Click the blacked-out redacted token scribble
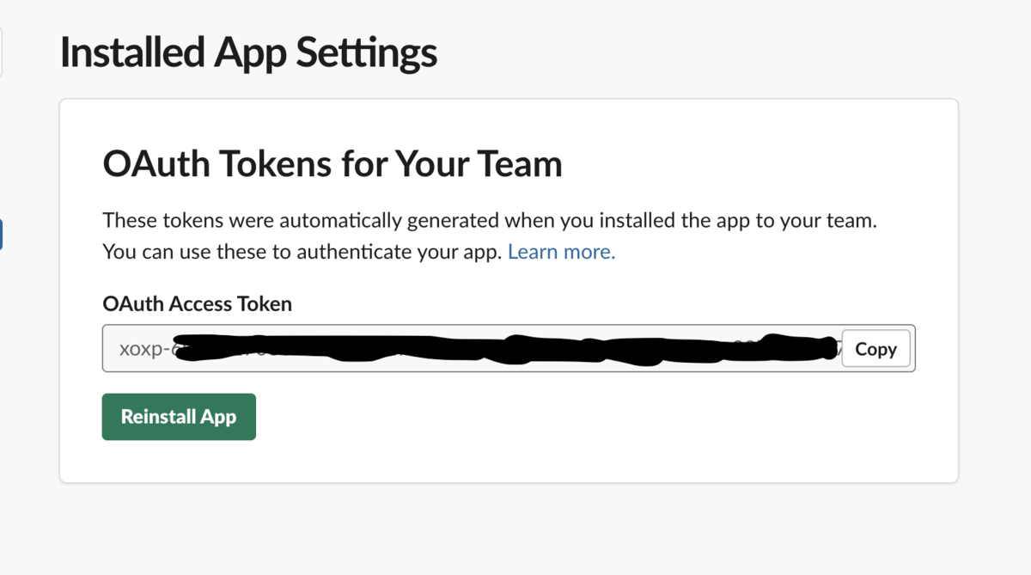The image size is (1031, 575). [x=507, y=346]
